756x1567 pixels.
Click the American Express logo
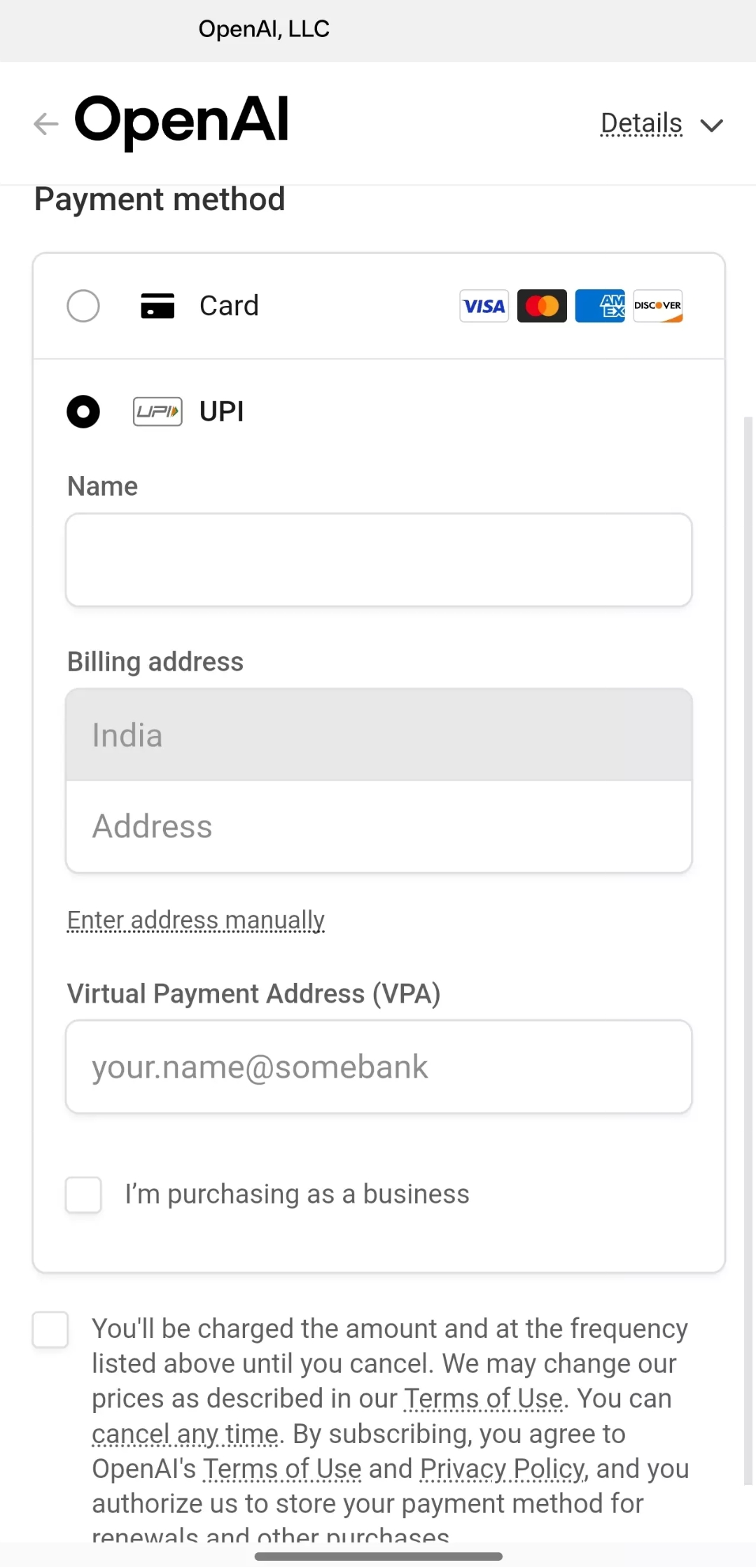click(x=600, y=306)
